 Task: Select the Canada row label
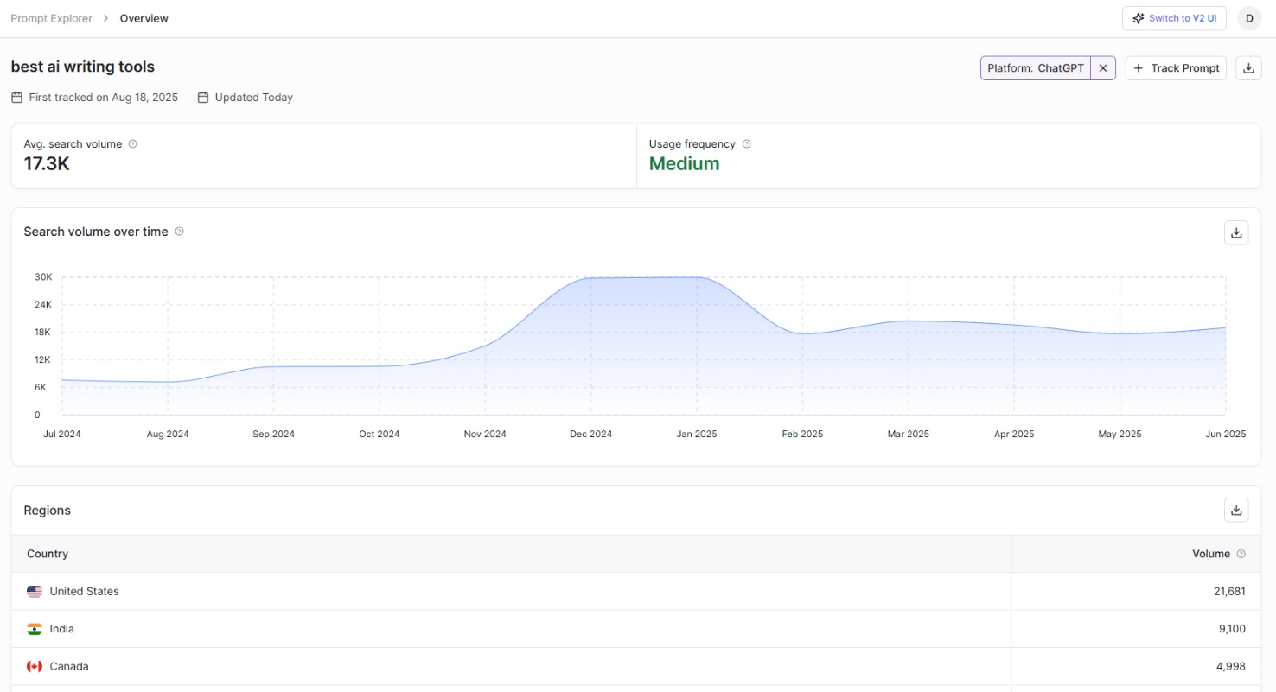click(69, 667)
